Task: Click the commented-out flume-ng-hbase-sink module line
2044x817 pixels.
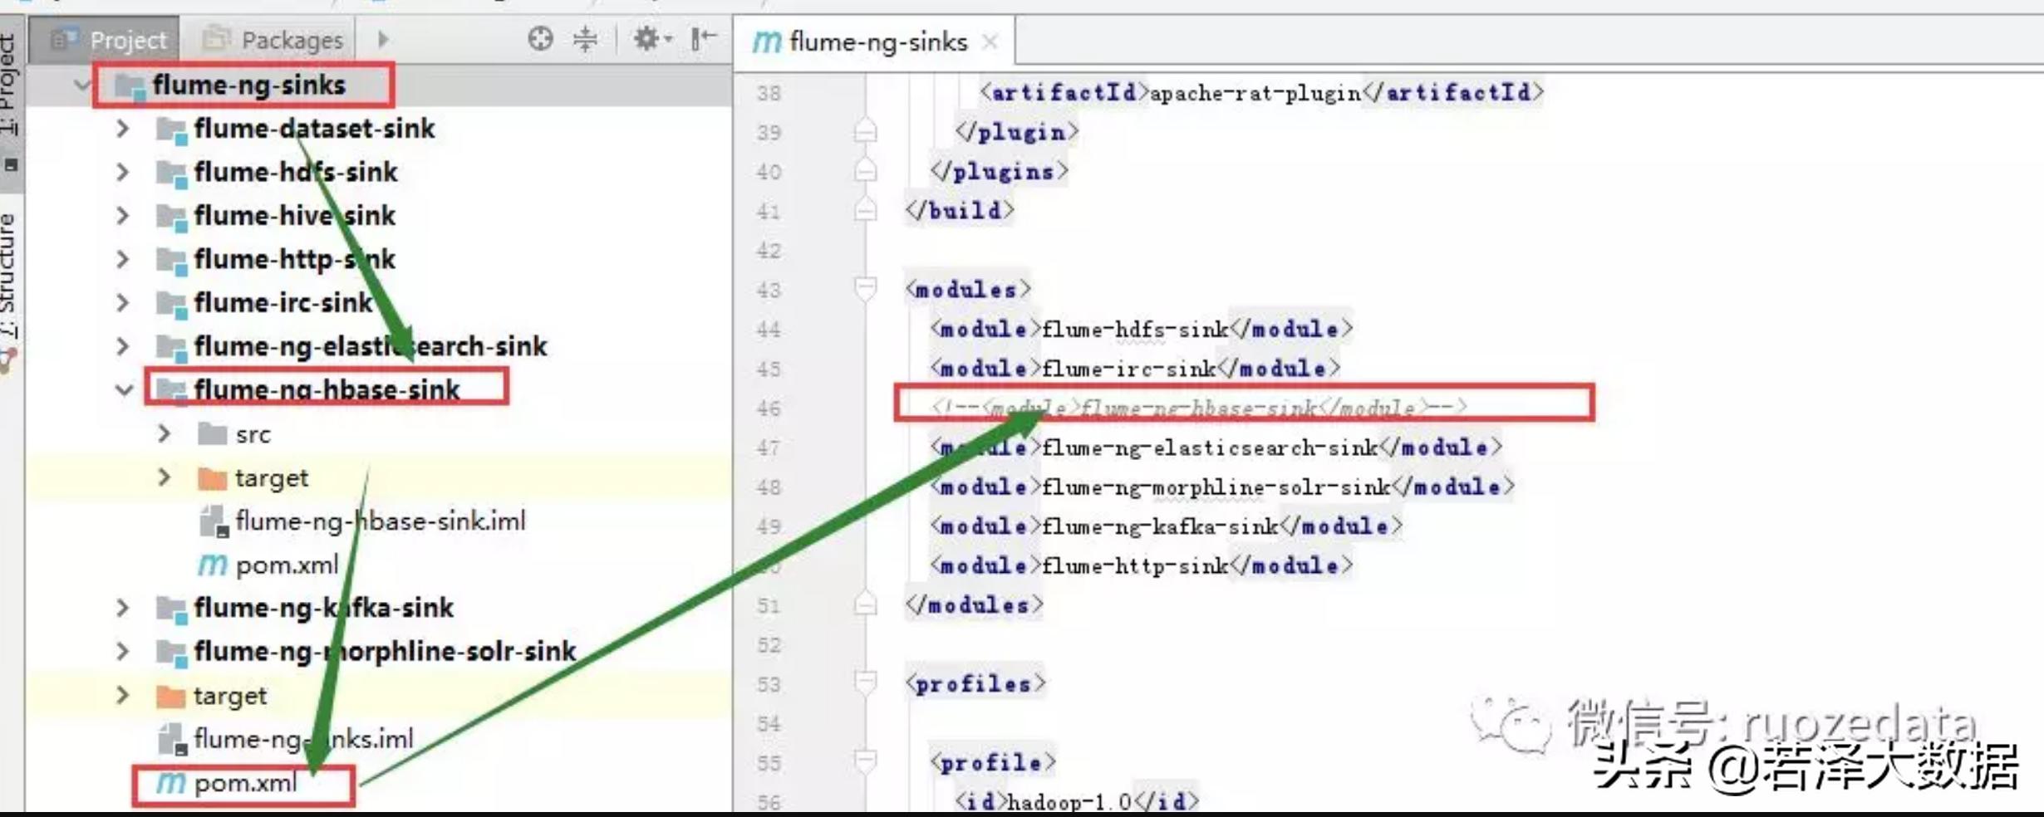Action: (1199, 407)
